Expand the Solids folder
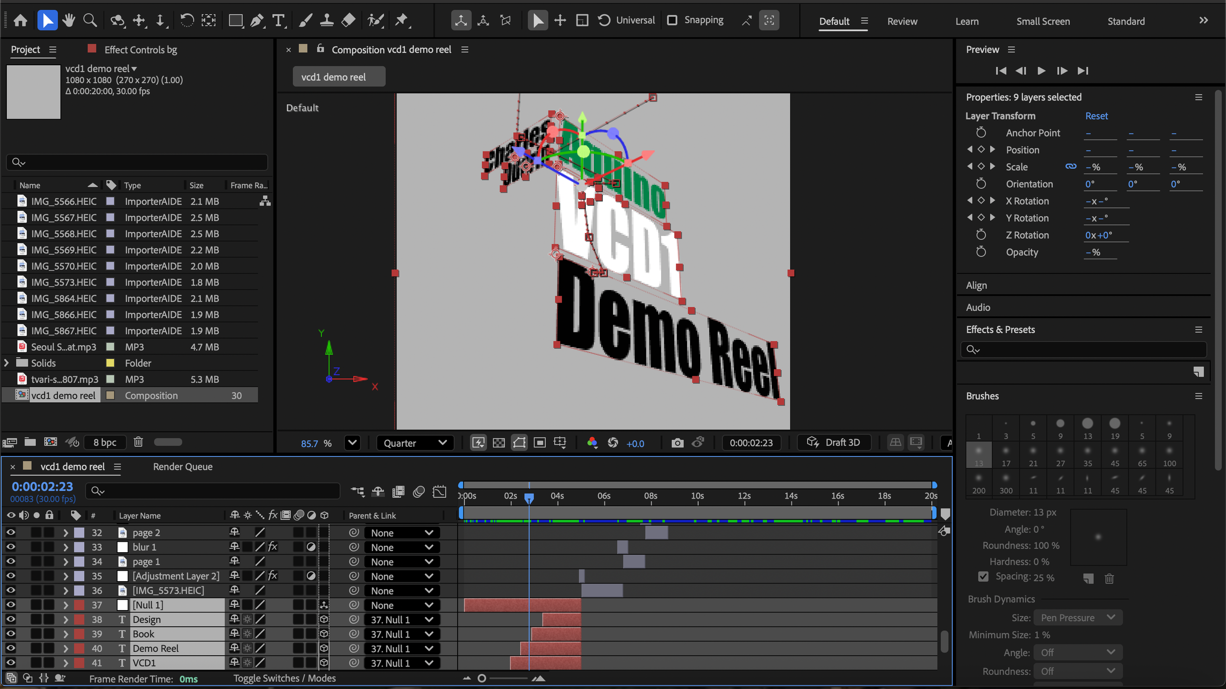This screenshot has width=1226, height=689. [x=6, y=363]
